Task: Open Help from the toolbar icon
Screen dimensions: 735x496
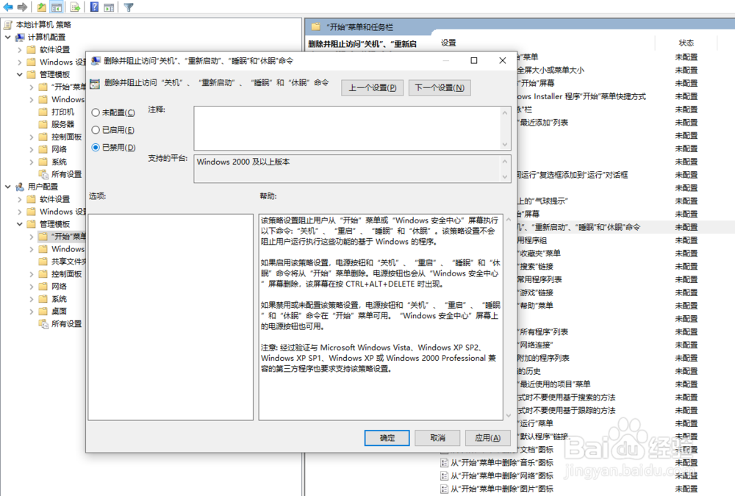Action: coord(95,6)
